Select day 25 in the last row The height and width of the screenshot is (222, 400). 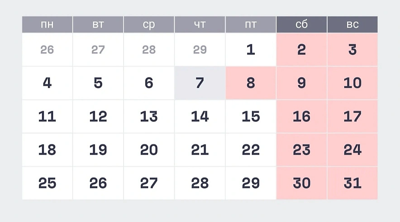pos(47,183)
